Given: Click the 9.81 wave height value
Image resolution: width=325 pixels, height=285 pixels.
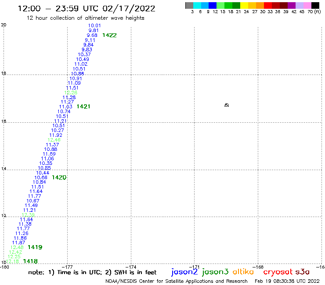Looking at the screenshot, I should coord(94,30).
